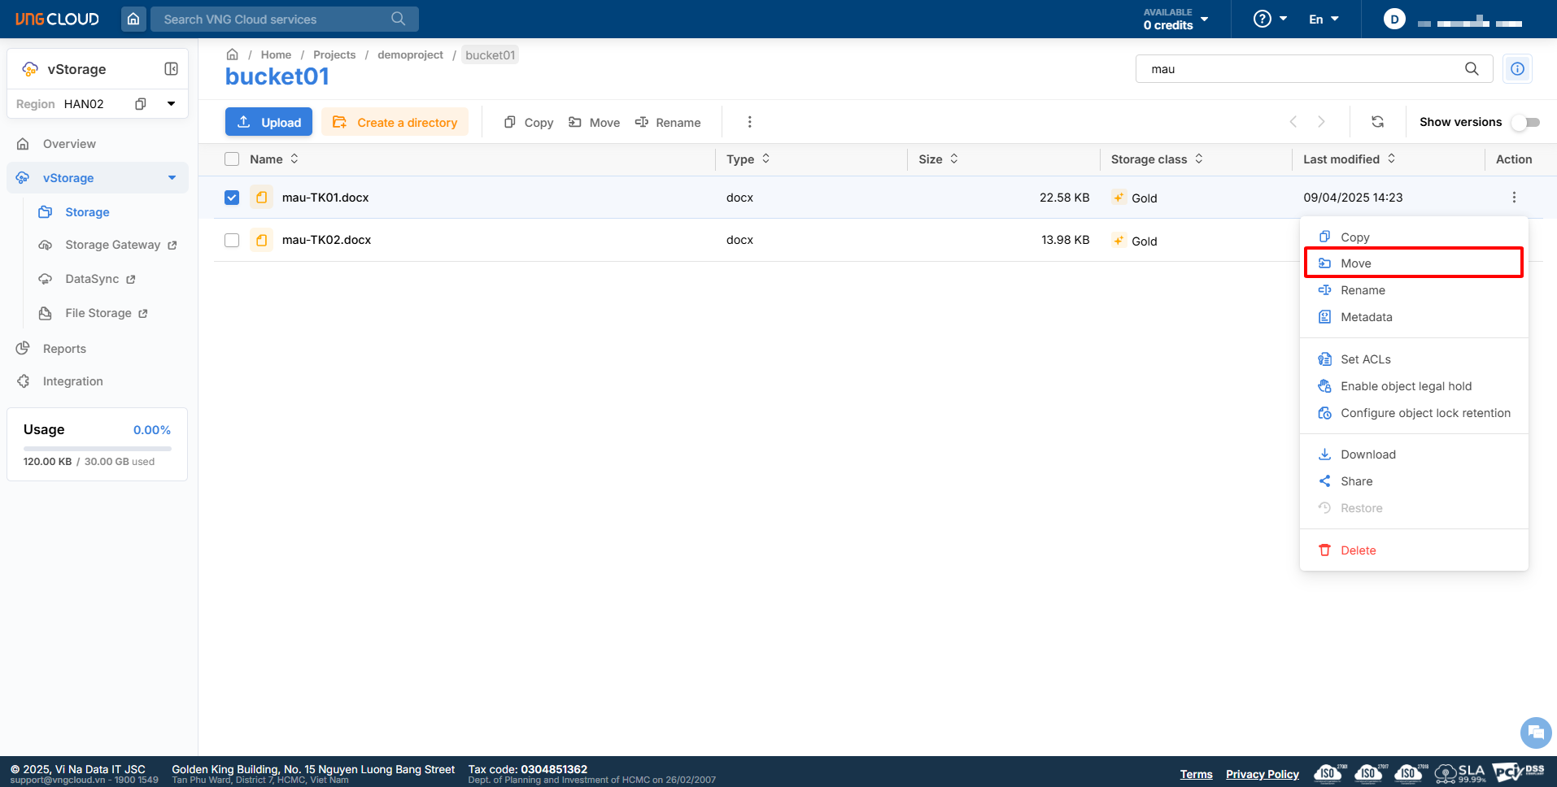Open the En language dropdown
The width and height of the screenshot is (1557, 787).
pos(1323,19)
